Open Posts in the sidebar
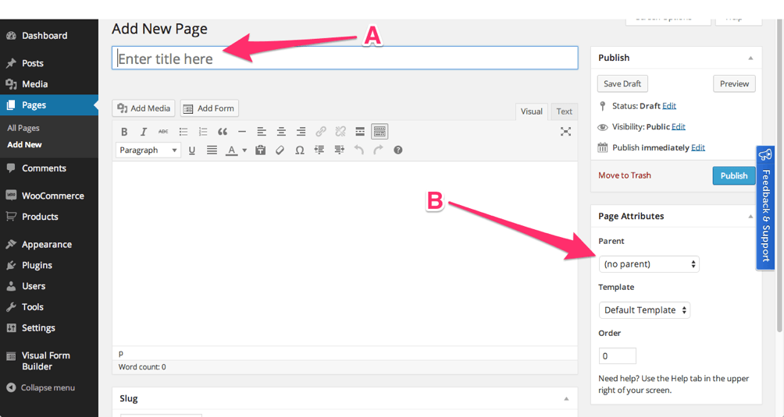 pyautogui.click(x=49, y=63)
